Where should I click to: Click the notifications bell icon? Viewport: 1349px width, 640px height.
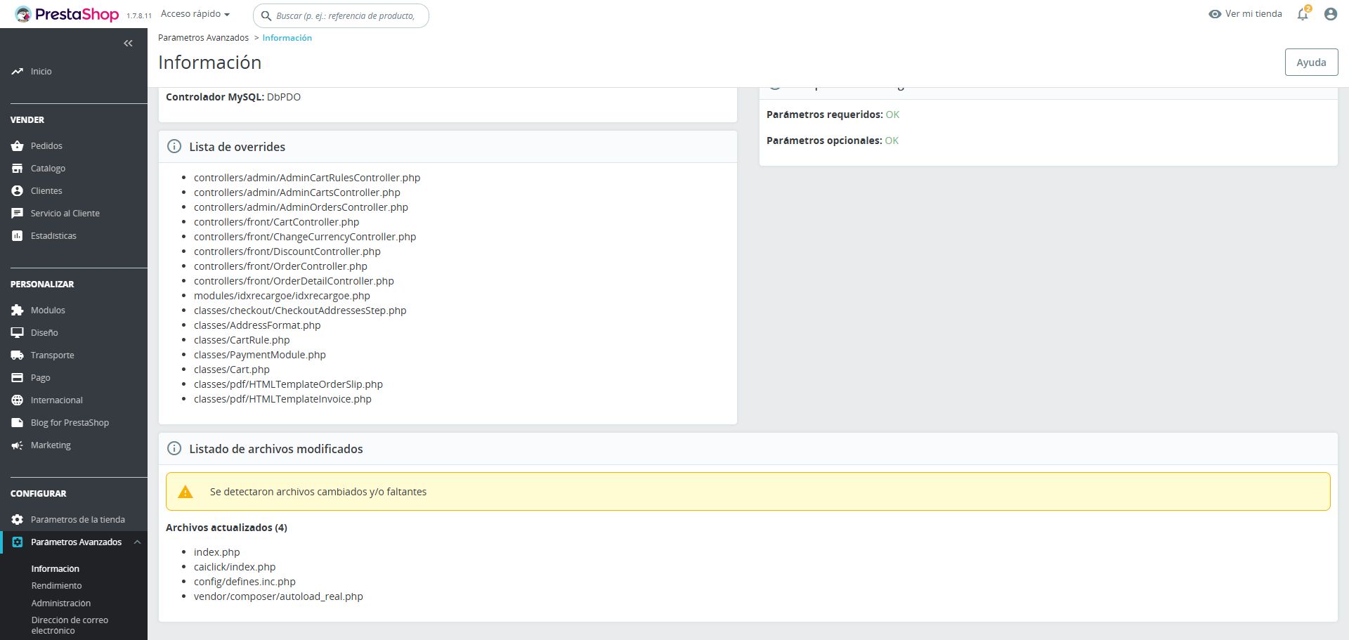[1303, 14]
